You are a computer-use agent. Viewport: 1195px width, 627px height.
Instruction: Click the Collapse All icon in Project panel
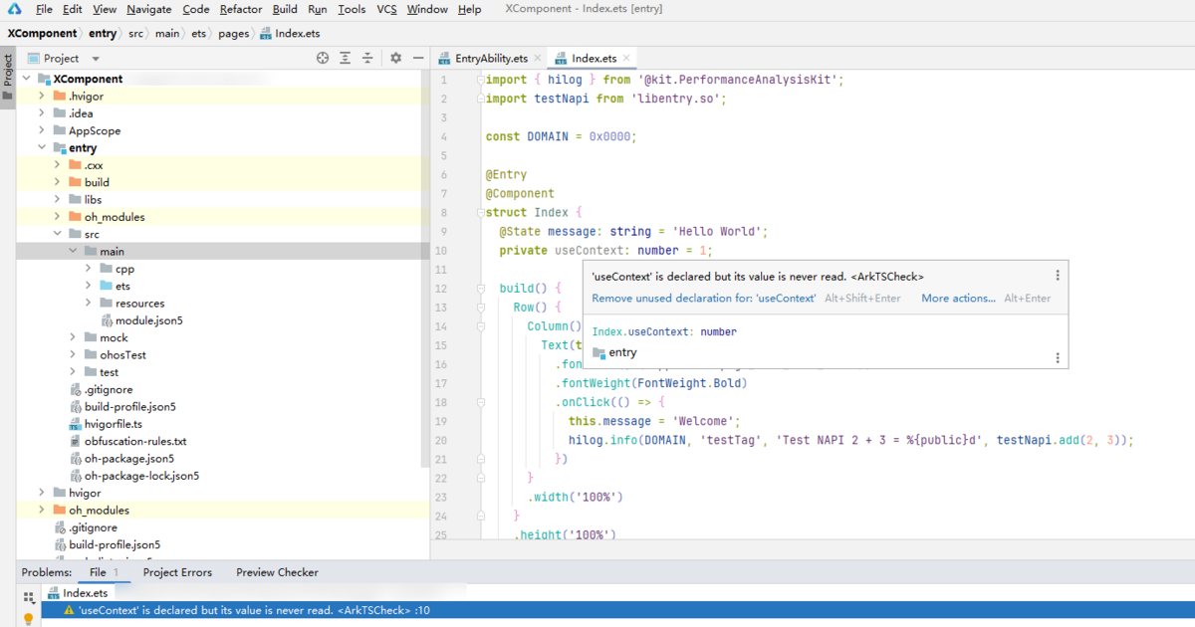click(x=367, y=59)
